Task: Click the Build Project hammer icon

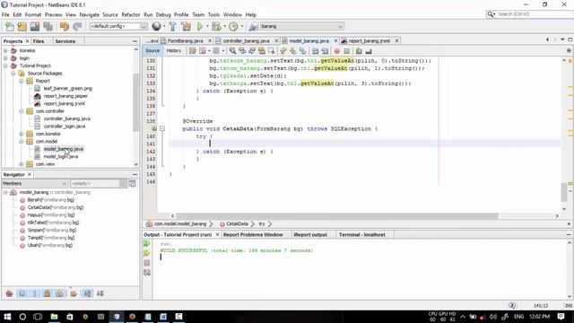Action: coord(172,26)
